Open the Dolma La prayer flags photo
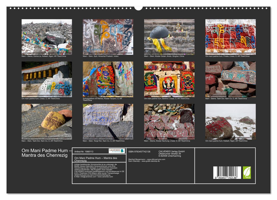Screen dimensions: 277x200 click(47, 37)
